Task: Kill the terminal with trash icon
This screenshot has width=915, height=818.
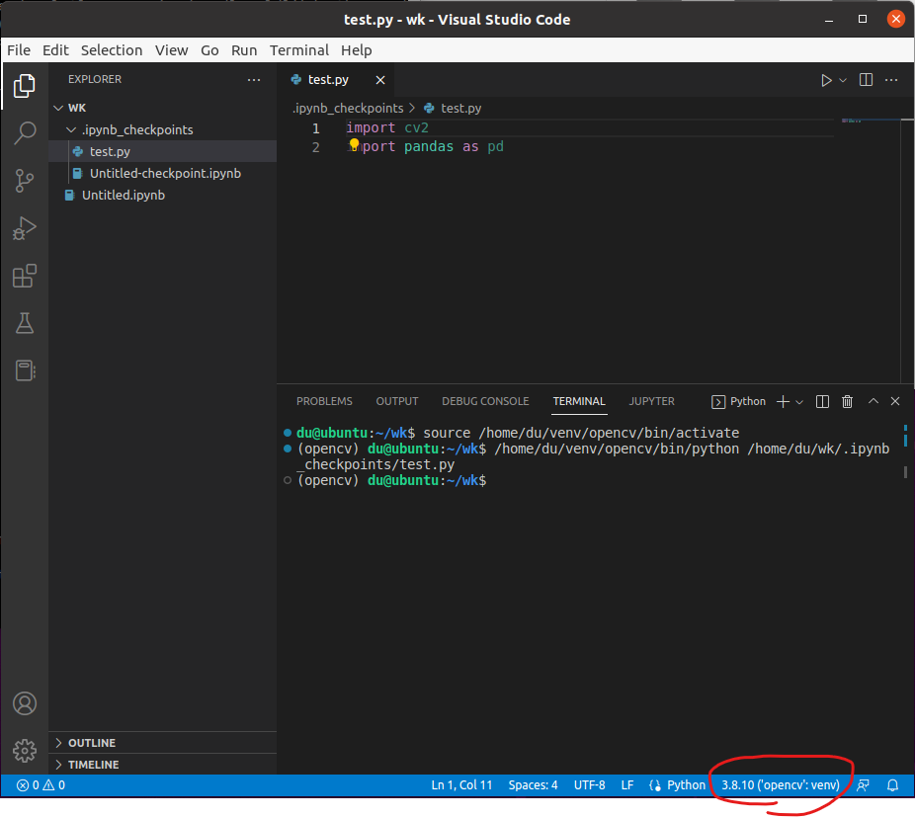Action: click(847, 401)
